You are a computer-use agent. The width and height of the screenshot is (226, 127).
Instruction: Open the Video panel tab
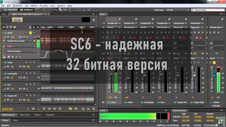click(15, 120)
